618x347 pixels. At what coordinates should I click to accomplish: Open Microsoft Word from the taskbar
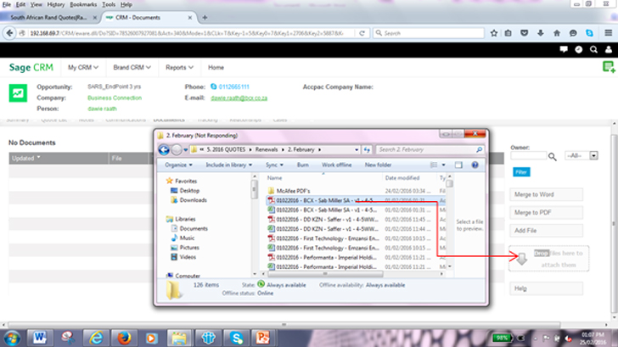click(x=39, y=338)
